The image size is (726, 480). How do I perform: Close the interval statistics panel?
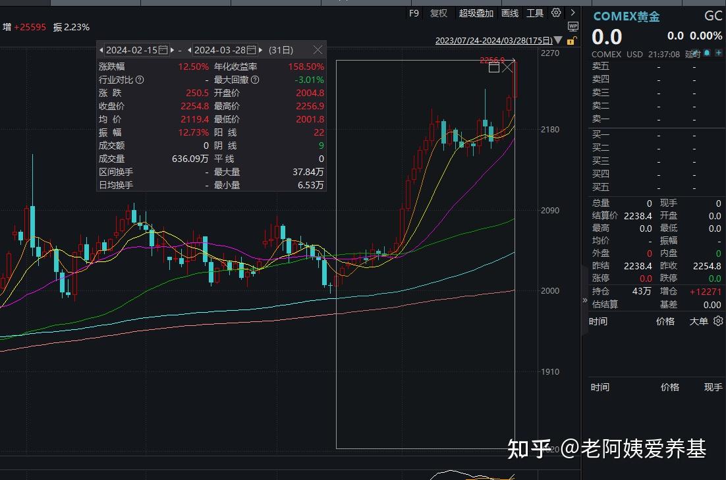click(318, 49)
